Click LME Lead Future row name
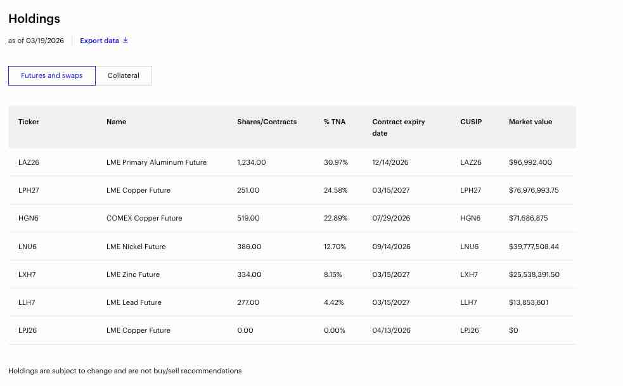The height and width of the screenshot is (386, 623). [134, 302]
